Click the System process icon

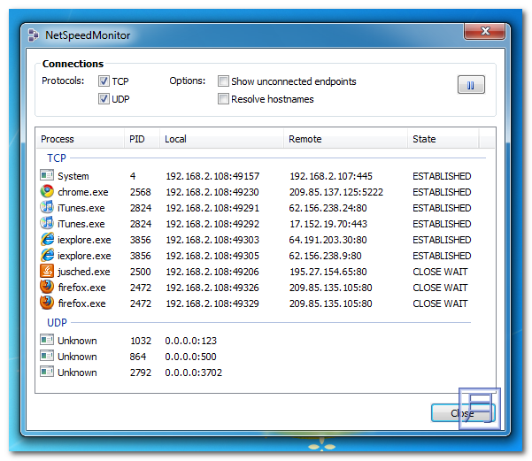coord(48,176)
